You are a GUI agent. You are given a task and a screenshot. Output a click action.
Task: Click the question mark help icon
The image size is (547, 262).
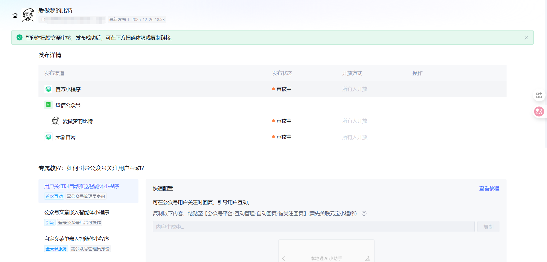click(364, 214)
